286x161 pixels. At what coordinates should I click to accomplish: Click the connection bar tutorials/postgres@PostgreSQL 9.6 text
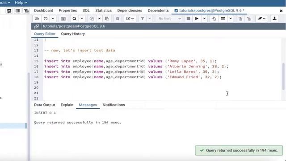click(x=74, y=26)
